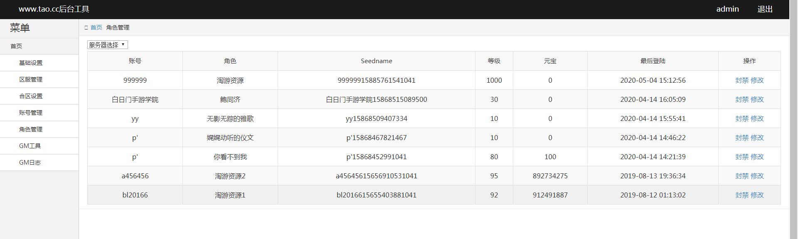Open GM工具 from the sidebar

point(30,146)
